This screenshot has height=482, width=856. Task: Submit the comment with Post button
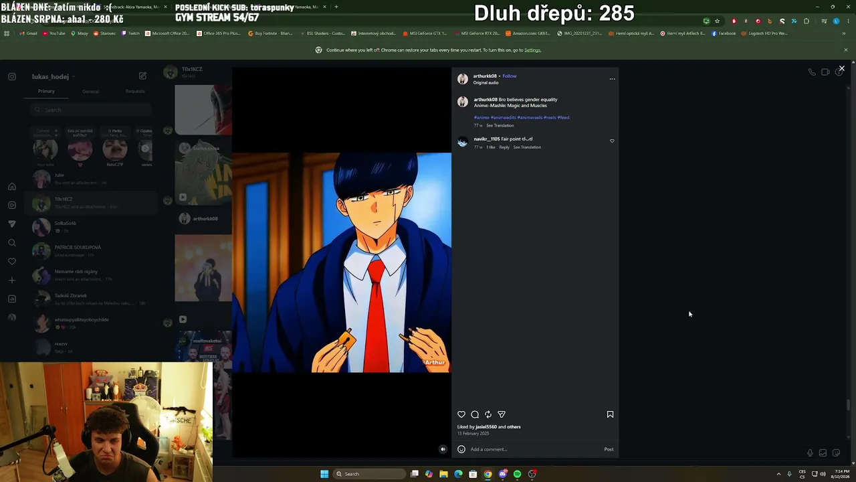[x=609, y=449]
